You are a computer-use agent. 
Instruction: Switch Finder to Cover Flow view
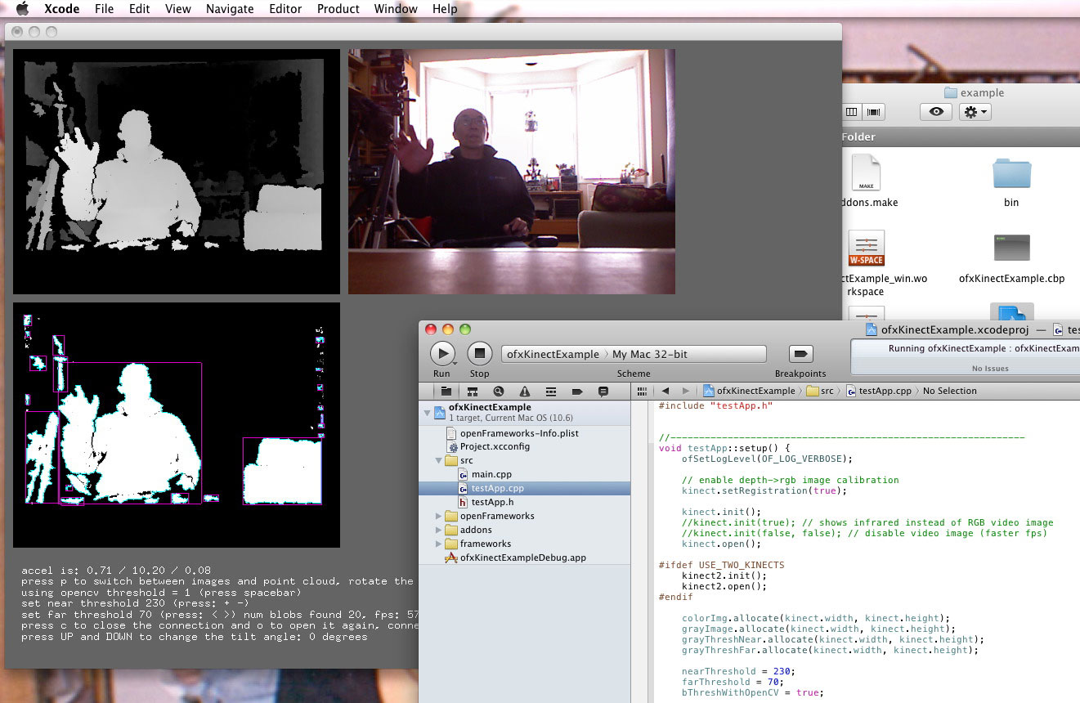coord(873,112)
